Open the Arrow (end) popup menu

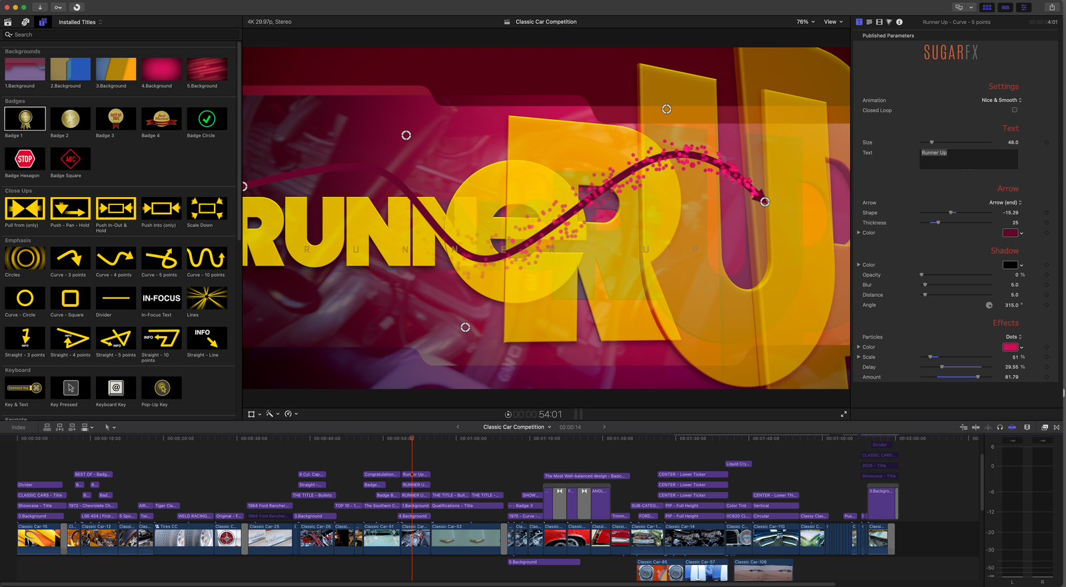(x=1005, y=203)
